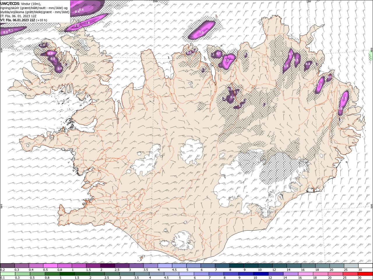373x280 pixels.
Task: Click the 0.8 value in the Westfjords
Action: tap(50, 53)
